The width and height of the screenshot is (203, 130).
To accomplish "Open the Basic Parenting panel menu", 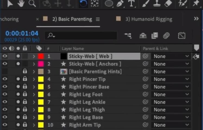I will coord(98,19).
